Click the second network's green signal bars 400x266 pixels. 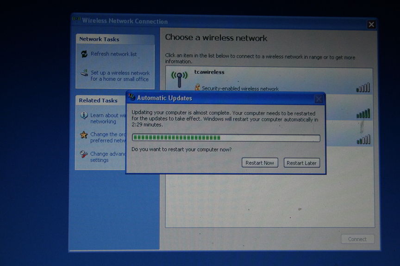point(363,114)
